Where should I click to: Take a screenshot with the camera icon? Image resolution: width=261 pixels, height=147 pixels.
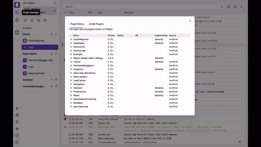(x=38, y=20)
